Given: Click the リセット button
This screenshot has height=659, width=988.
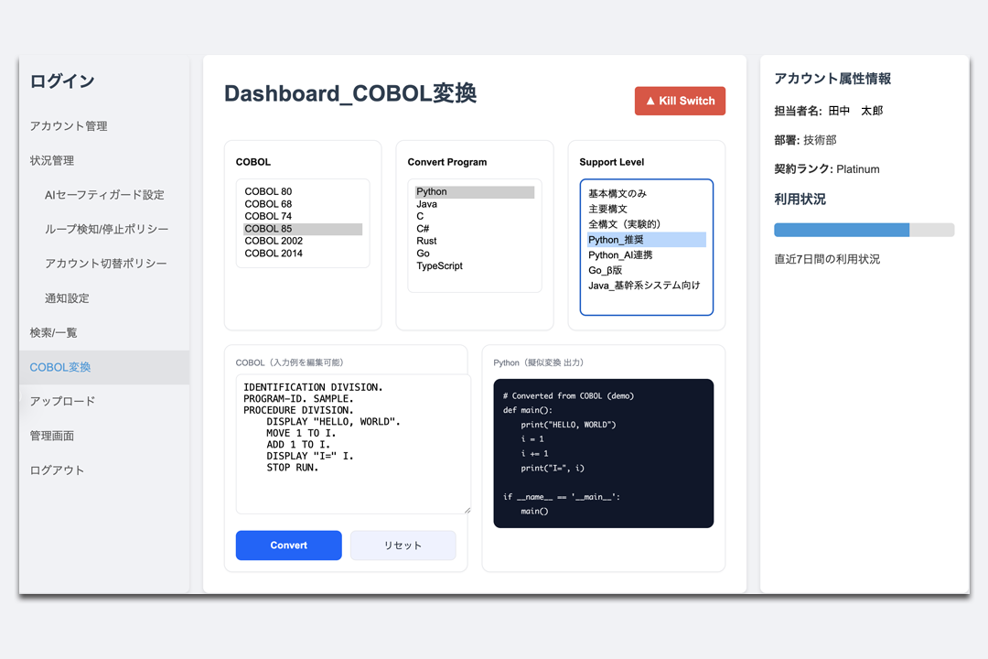Looking at the screenshot, I should [x=403, y=546].
